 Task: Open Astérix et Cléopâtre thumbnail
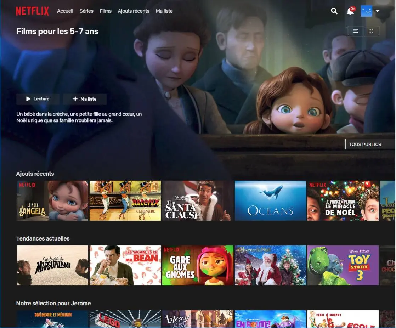125,200
